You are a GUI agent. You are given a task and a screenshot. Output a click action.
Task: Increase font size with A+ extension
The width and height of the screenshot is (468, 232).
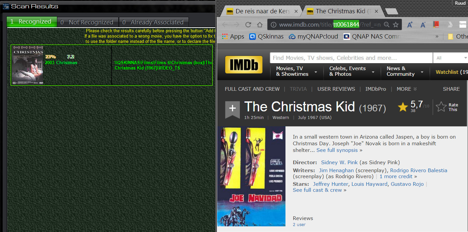(x=410, y=25)
